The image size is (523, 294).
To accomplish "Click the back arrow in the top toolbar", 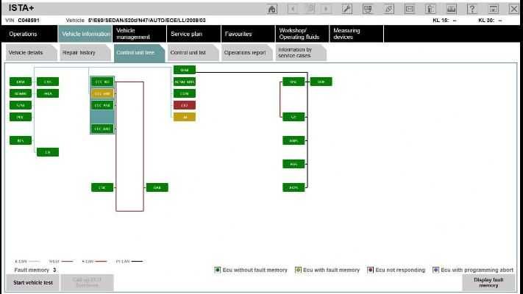I will tap(293, 9).
